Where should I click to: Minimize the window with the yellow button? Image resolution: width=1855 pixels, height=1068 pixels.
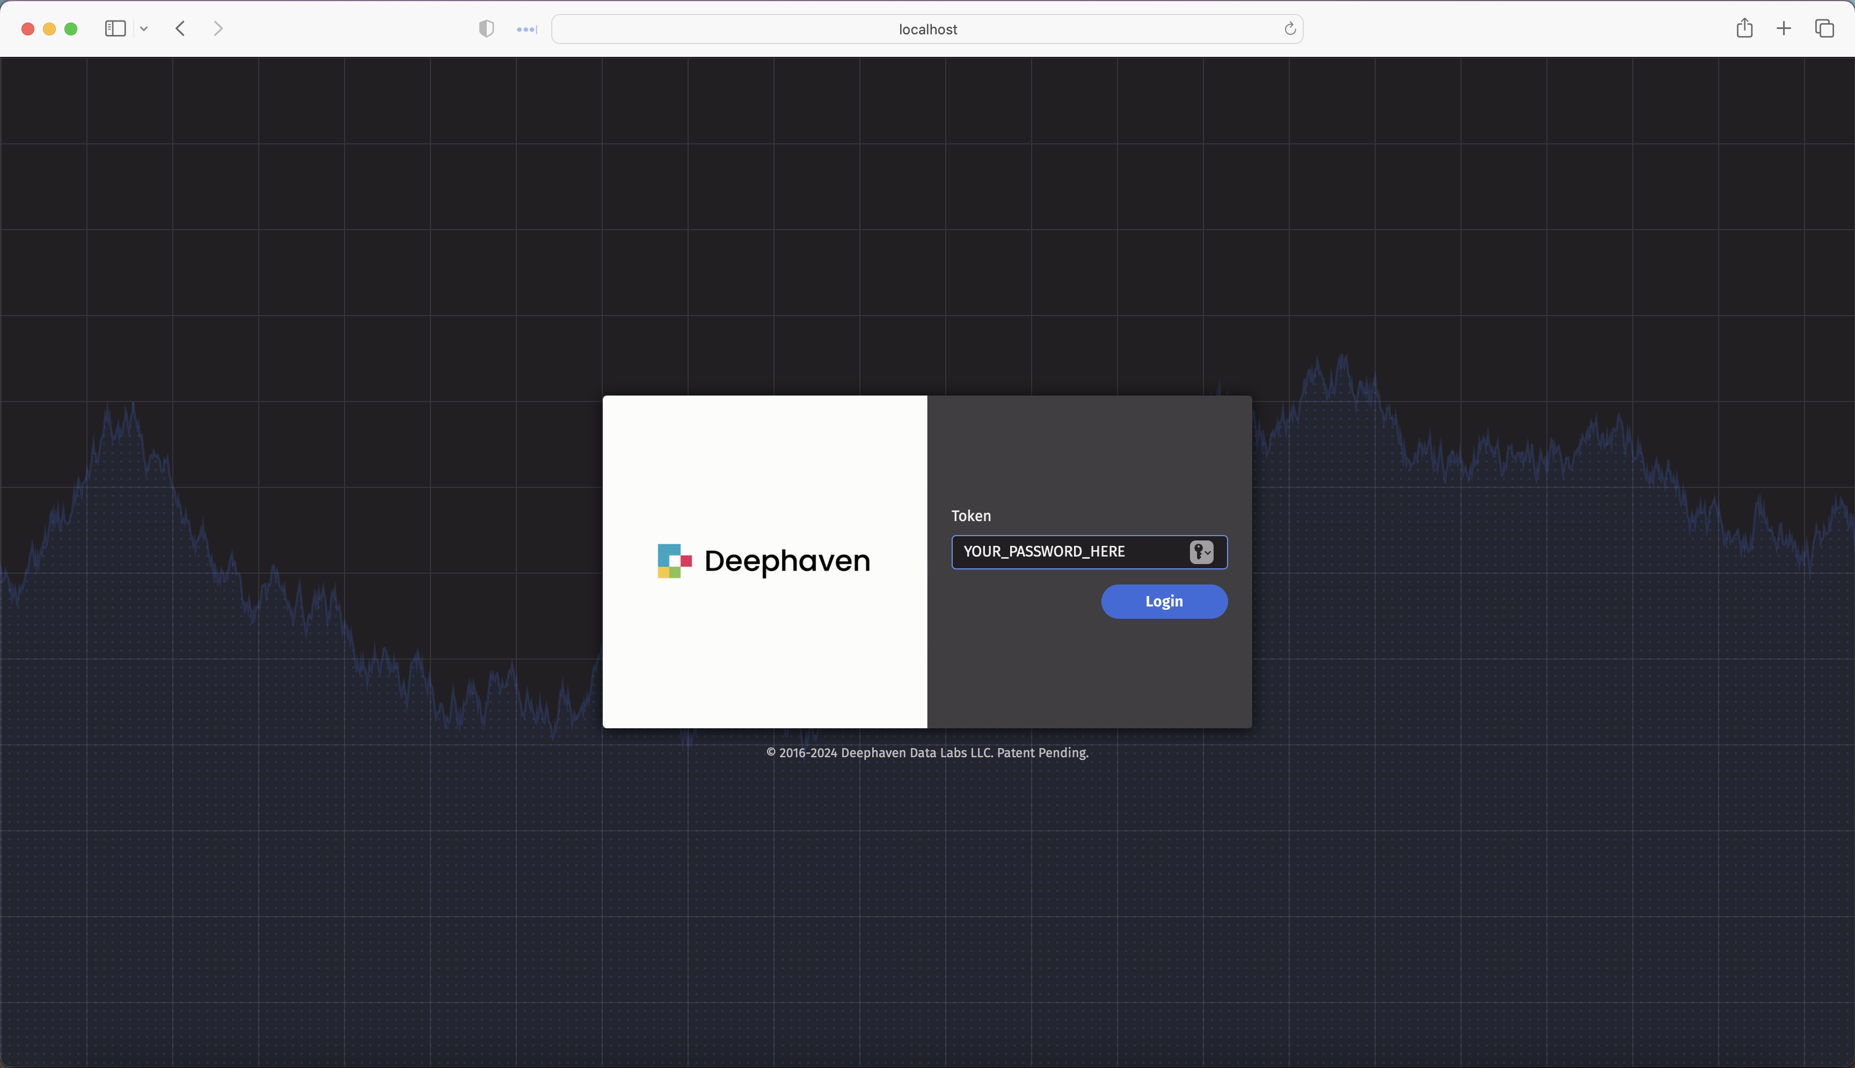[x=49, y=28]
